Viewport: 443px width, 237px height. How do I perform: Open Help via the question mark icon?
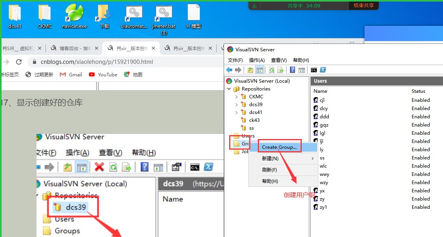(292, 70)
